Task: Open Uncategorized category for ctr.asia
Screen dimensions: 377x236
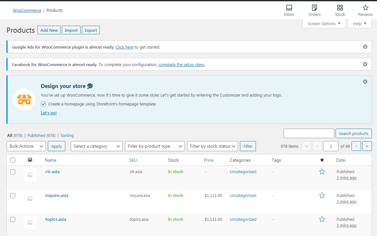Action: tap(243, 172)
